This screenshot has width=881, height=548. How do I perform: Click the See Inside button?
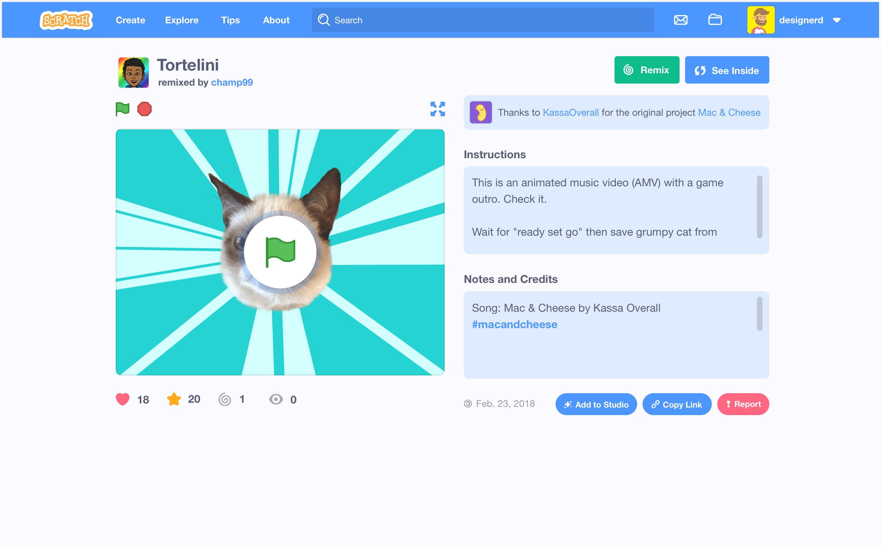click(x=727, y=70)
